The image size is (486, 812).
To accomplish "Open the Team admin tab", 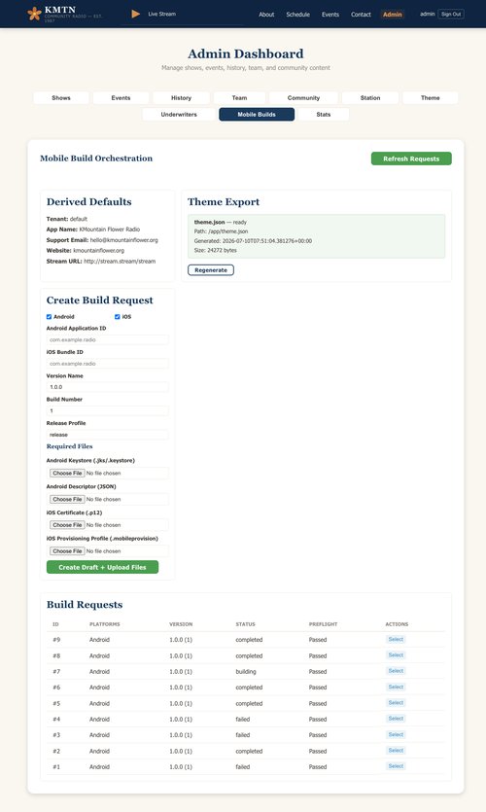I will click(239, 98).
